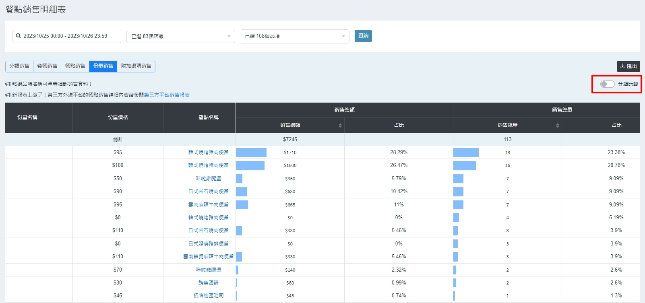Switch to the 分類銷售 tab
This screenshot has height=303, width=645.
[x=19, y=66]
